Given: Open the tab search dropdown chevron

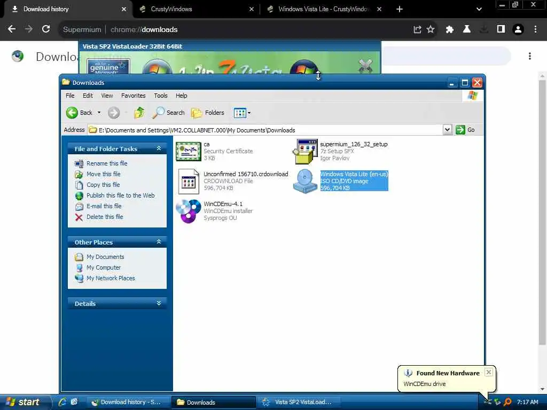Looking at the screenshot, I should (x=479, y=9).
